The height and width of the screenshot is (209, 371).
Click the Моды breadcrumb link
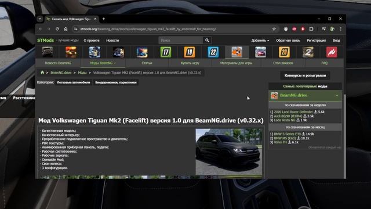82,73
